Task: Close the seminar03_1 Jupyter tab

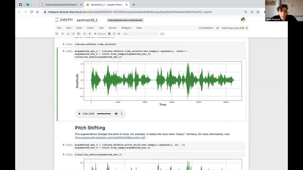Action: click(x=126, y=5)
